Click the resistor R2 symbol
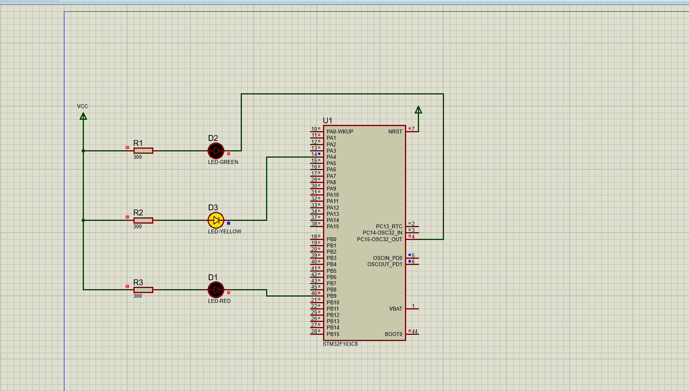This screenshot has width=689, height=391. (x=143, y=220)
